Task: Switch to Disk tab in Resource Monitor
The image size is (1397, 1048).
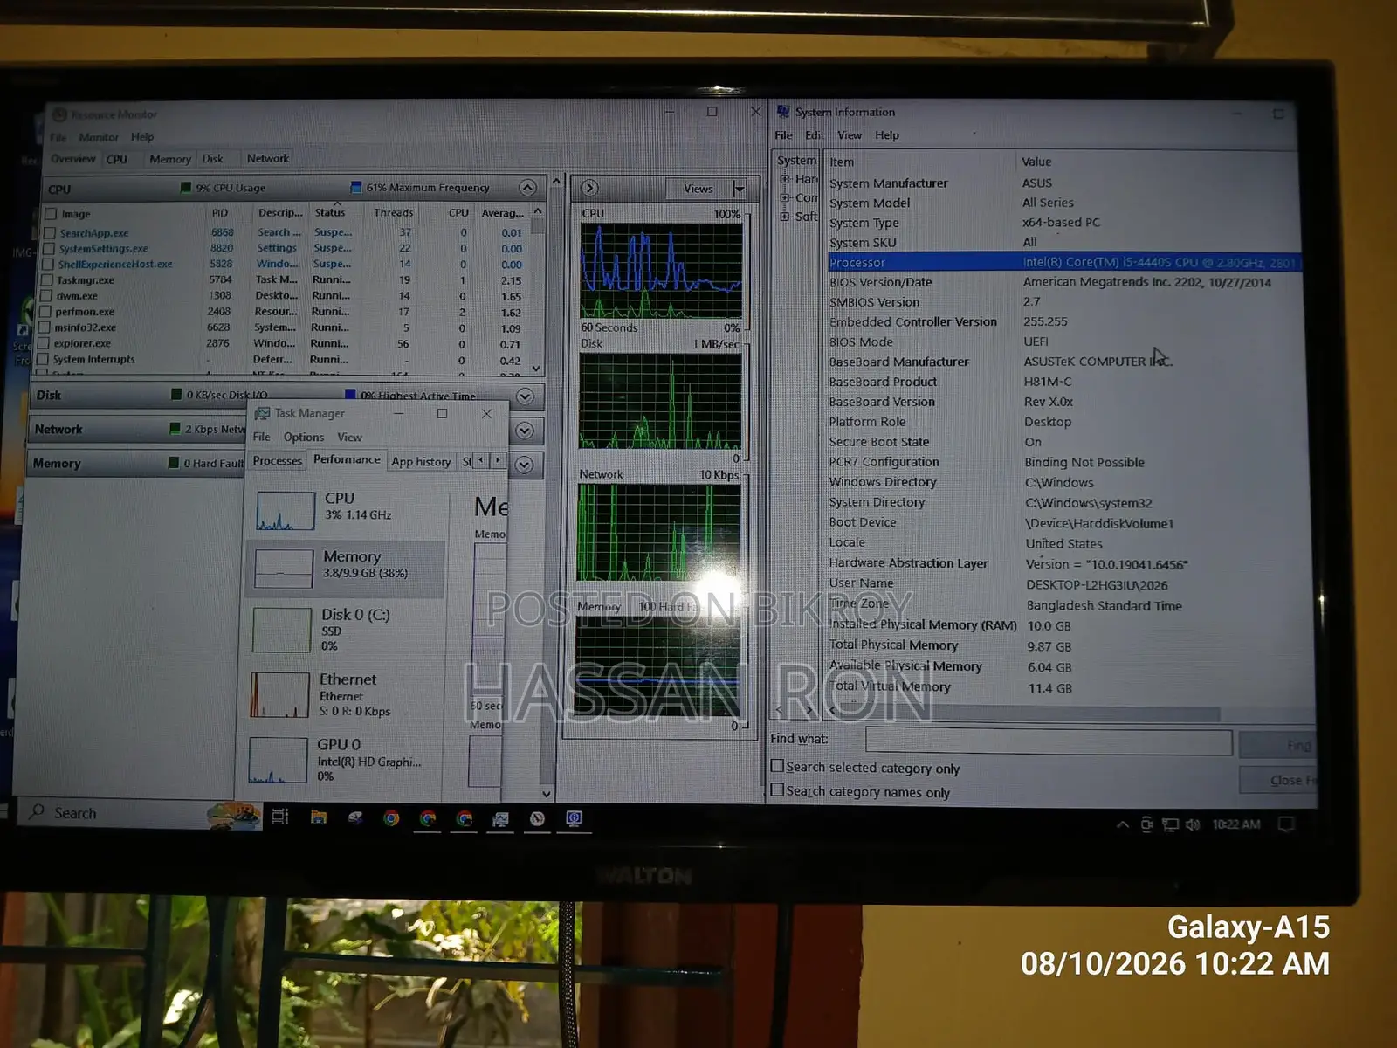Action: [213, 159]
